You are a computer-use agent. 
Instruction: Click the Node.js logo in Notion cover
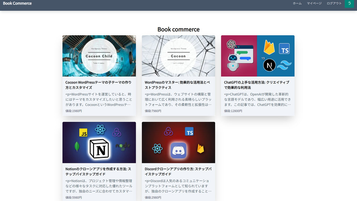123,146
